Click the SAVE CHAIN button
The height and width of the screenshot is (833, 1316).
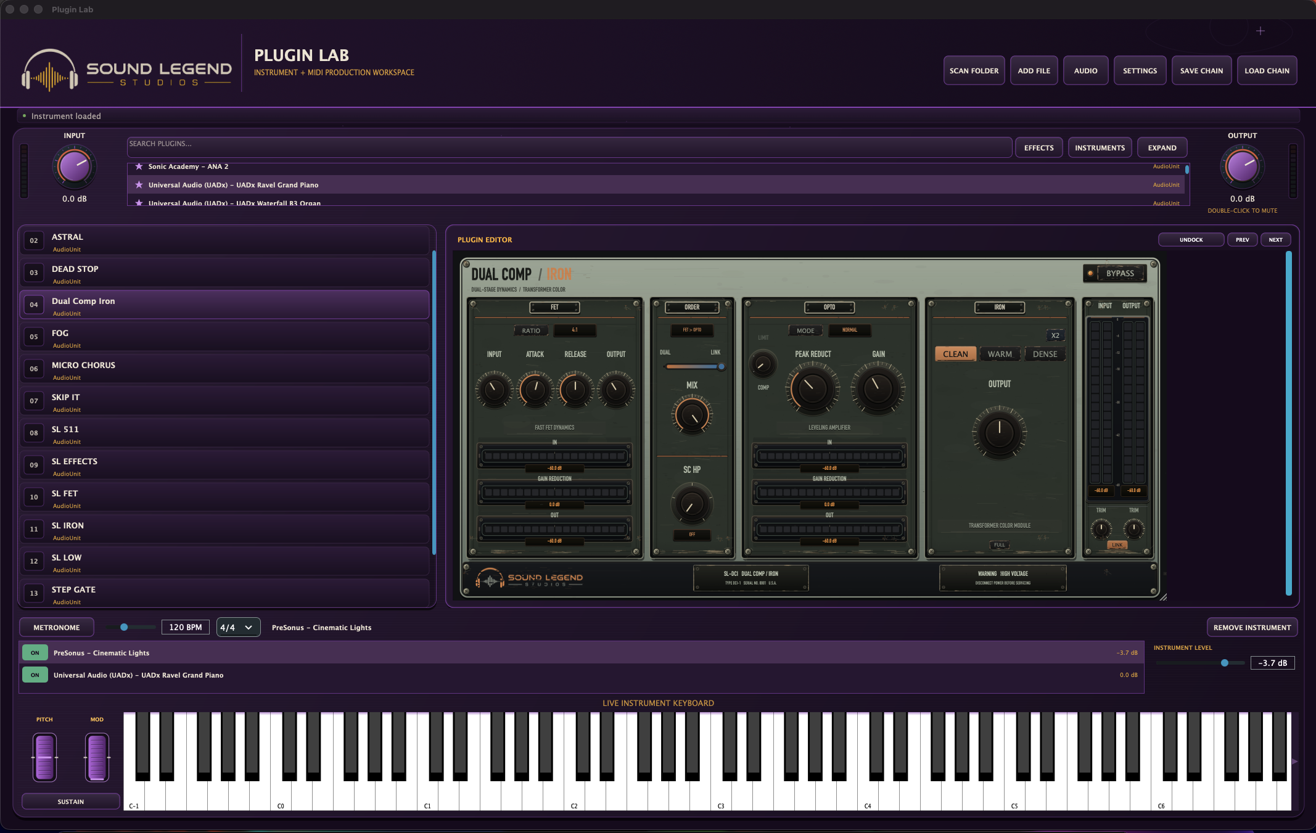click(x=1201, y=70)
